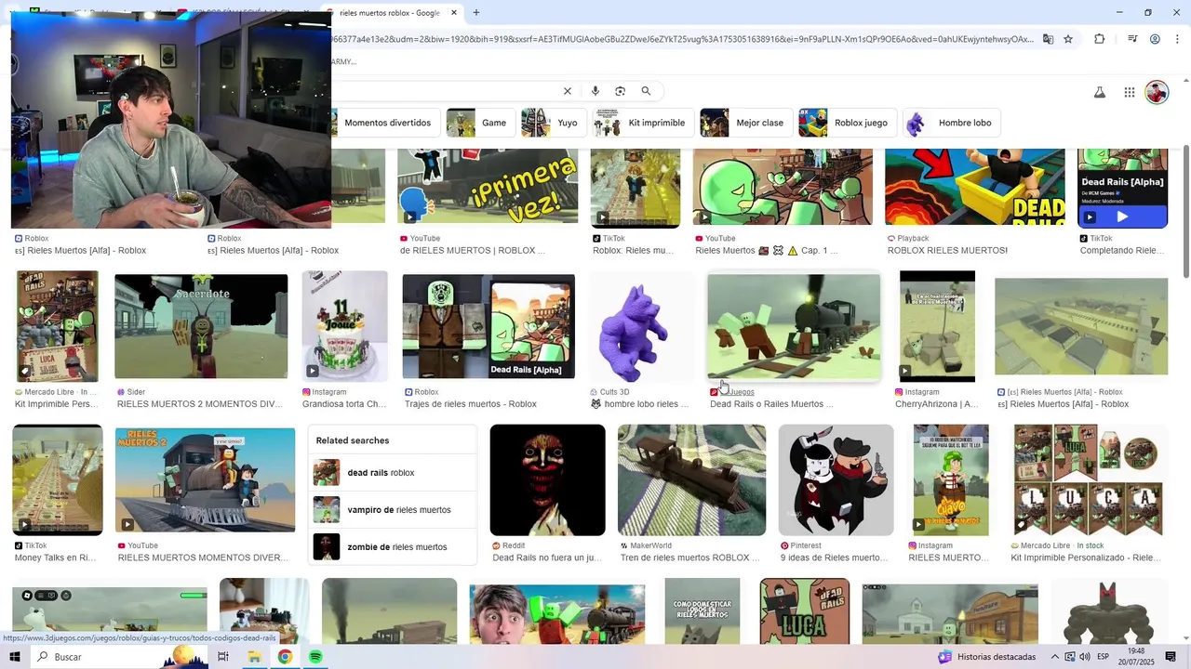Start voice search with the microphone icon
Image resolution: width=1191 pixels, height=669 pixels.
tap(595, 91)
